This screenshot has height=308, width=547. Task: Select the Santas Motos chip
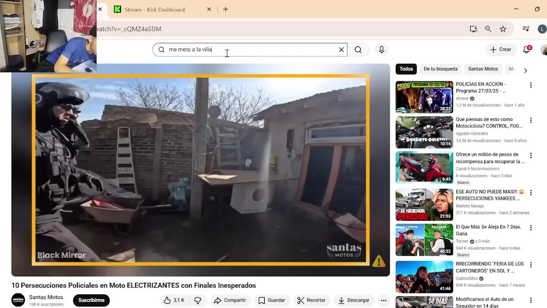click(x=483, y=69)
